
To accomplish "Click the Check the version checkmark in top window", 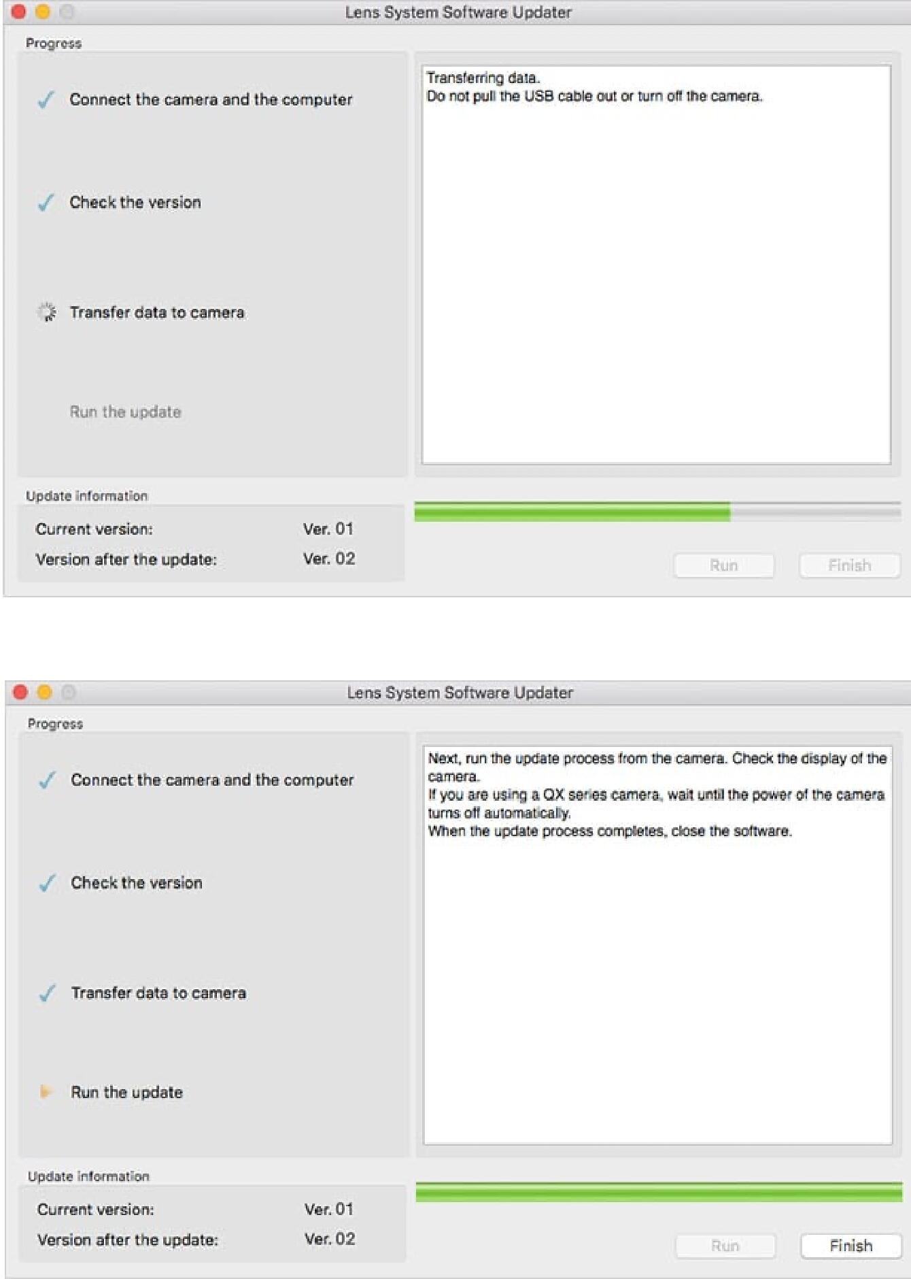I will point(46,203).
